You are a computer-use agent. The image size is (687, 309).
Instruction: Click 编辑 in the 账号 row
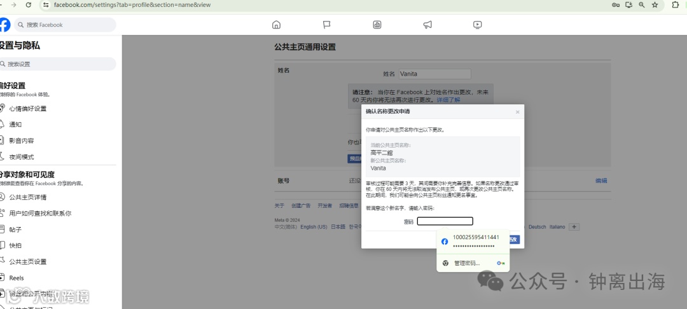coord(601,181)
